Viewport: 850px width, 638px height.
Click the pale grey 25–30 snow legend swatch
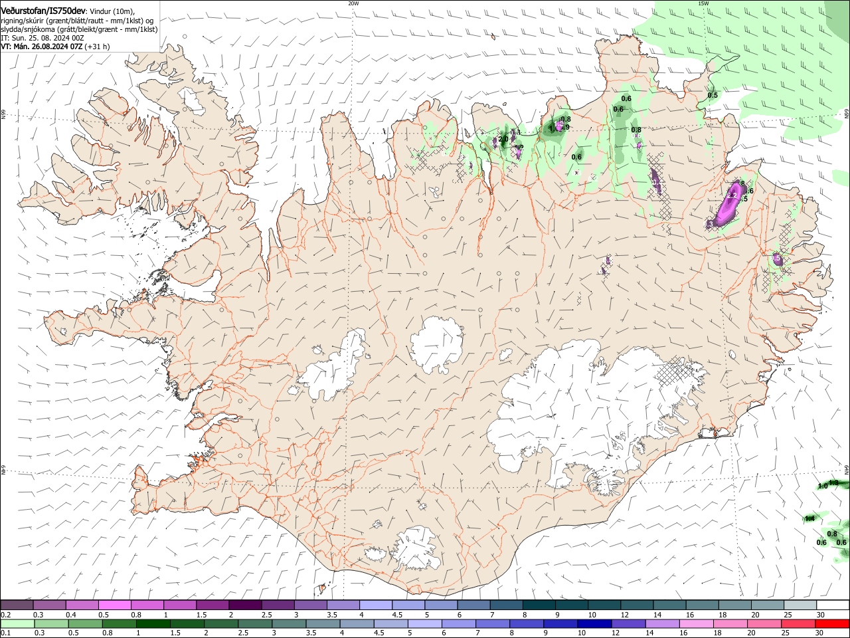(x=800, y=605)
